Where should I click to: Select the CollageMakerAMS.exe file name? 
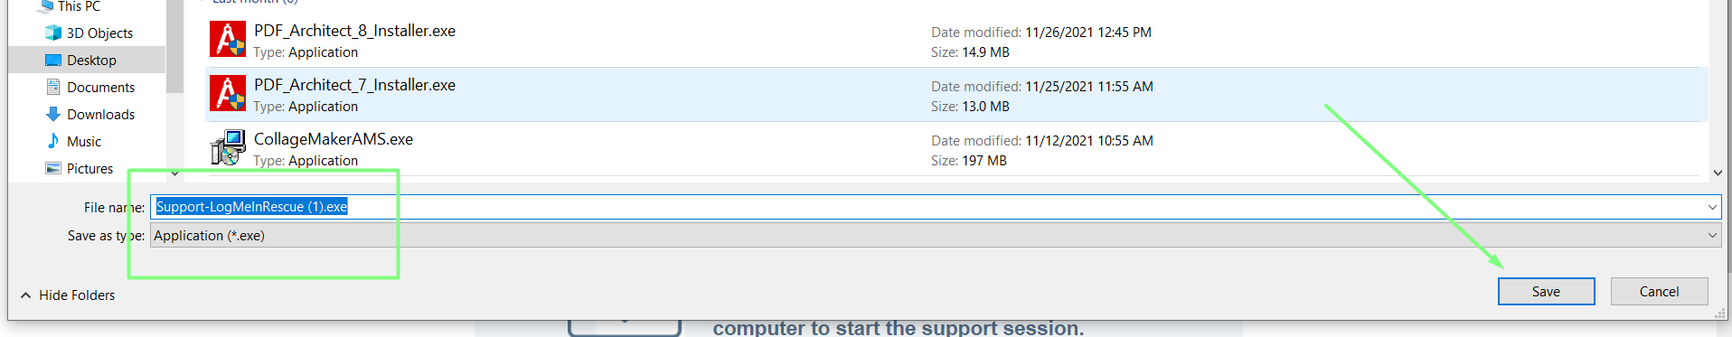(334, 139)
